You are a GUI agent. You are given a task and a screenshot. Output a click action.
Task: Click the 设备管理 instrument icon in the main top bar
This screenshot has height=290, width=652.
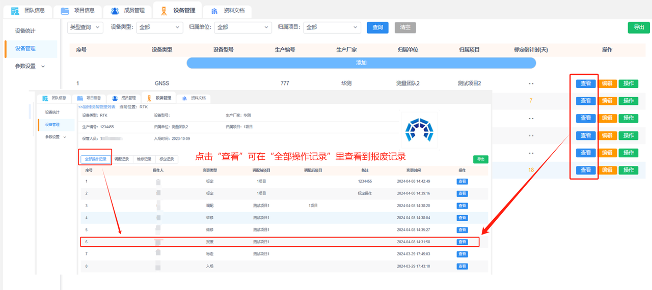tap(163, 11)
